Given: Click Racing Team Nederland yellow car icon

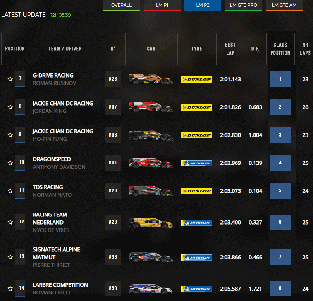Looking at the screenshot, I should point(151,223).
